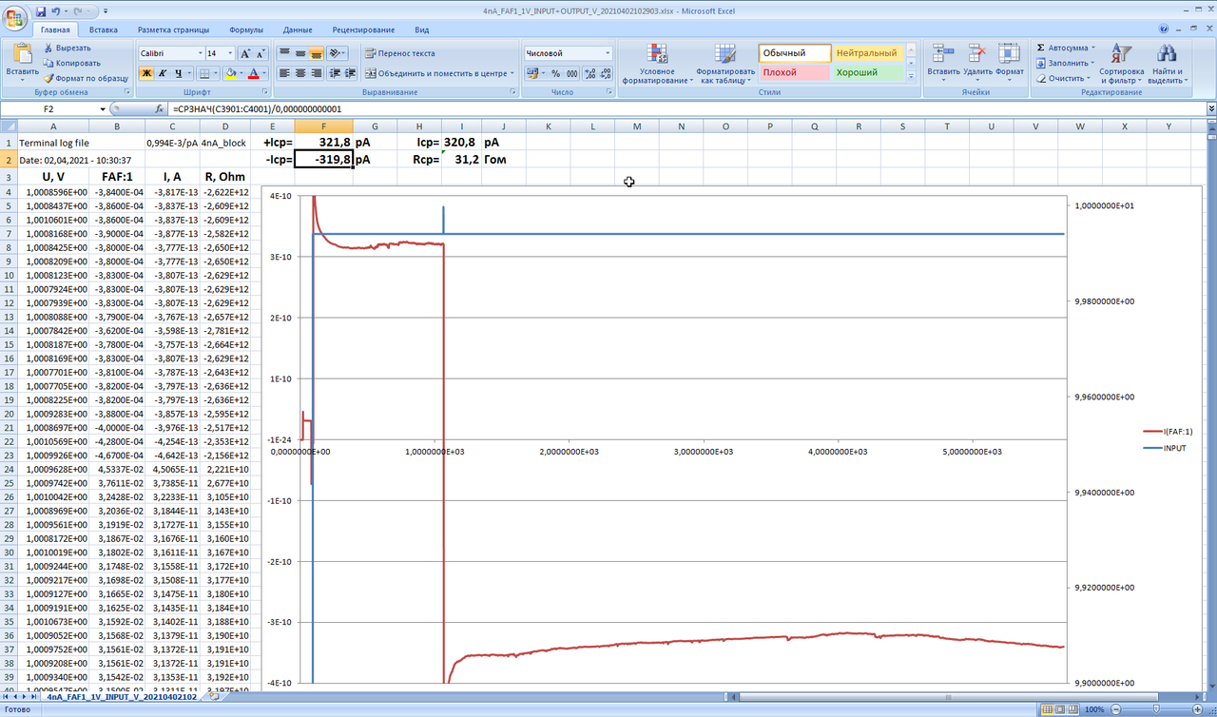Viewport: 1217px width, 717px height.
Task: Apply the Нейтральный cell style
Action: [867, 53]
